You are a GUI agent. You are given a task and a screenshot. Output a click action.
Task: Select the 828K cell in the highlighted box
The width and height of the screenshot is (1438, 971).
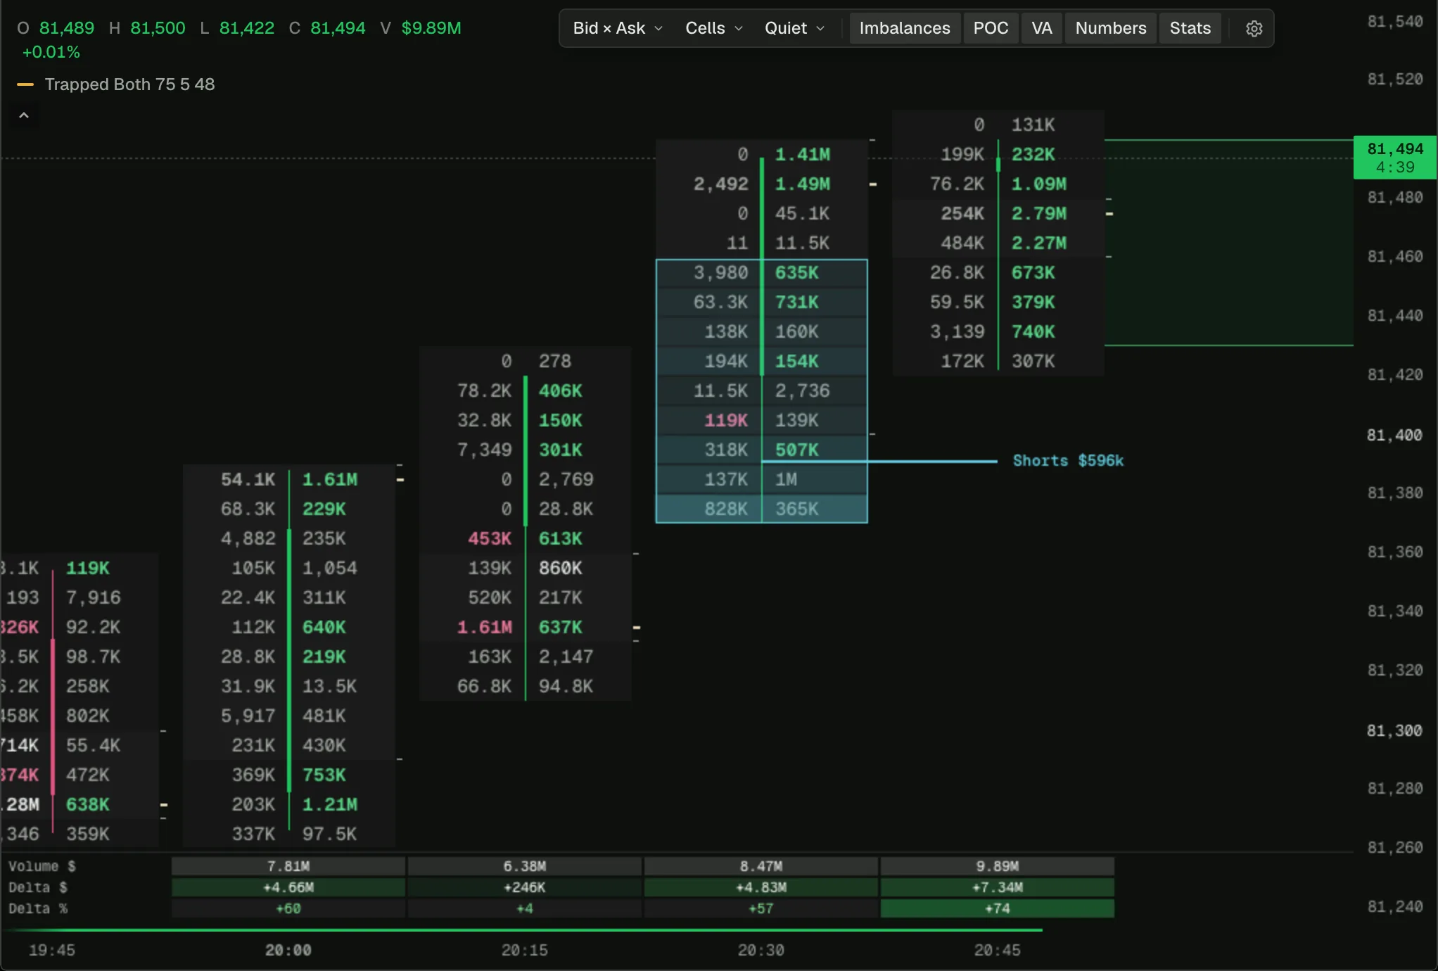pyautogui.click(x=726, y=509)
